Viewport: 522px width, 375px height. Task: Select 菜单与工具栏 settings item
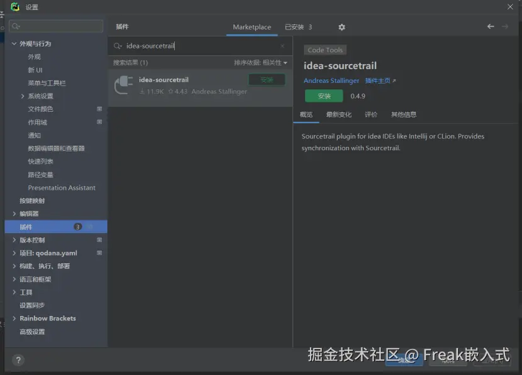47,83
